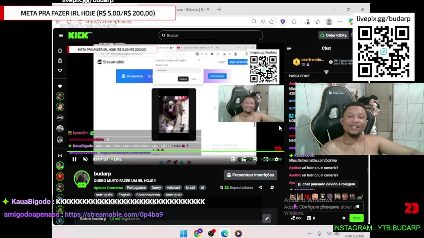The image size is (424, 238).
Task: Open media control music icon
Action: pyautogui.click(x=307, y=22)
